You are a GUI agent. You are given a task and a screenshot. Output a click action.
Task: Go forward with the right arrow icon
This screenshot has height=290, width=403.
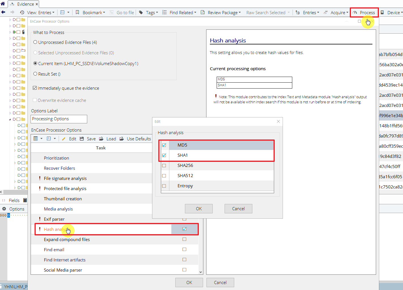[12, 12]
